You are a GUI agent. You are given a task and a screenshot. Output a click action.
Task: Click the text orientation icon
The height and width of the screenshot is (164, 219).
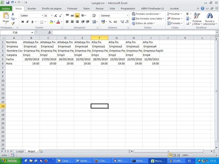[83, 15]
